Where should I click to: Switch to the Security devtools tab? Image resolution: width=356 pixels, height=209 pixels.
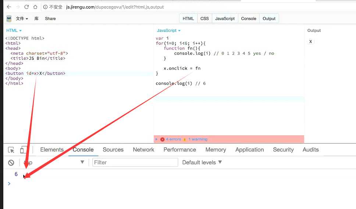coord(283,150)
